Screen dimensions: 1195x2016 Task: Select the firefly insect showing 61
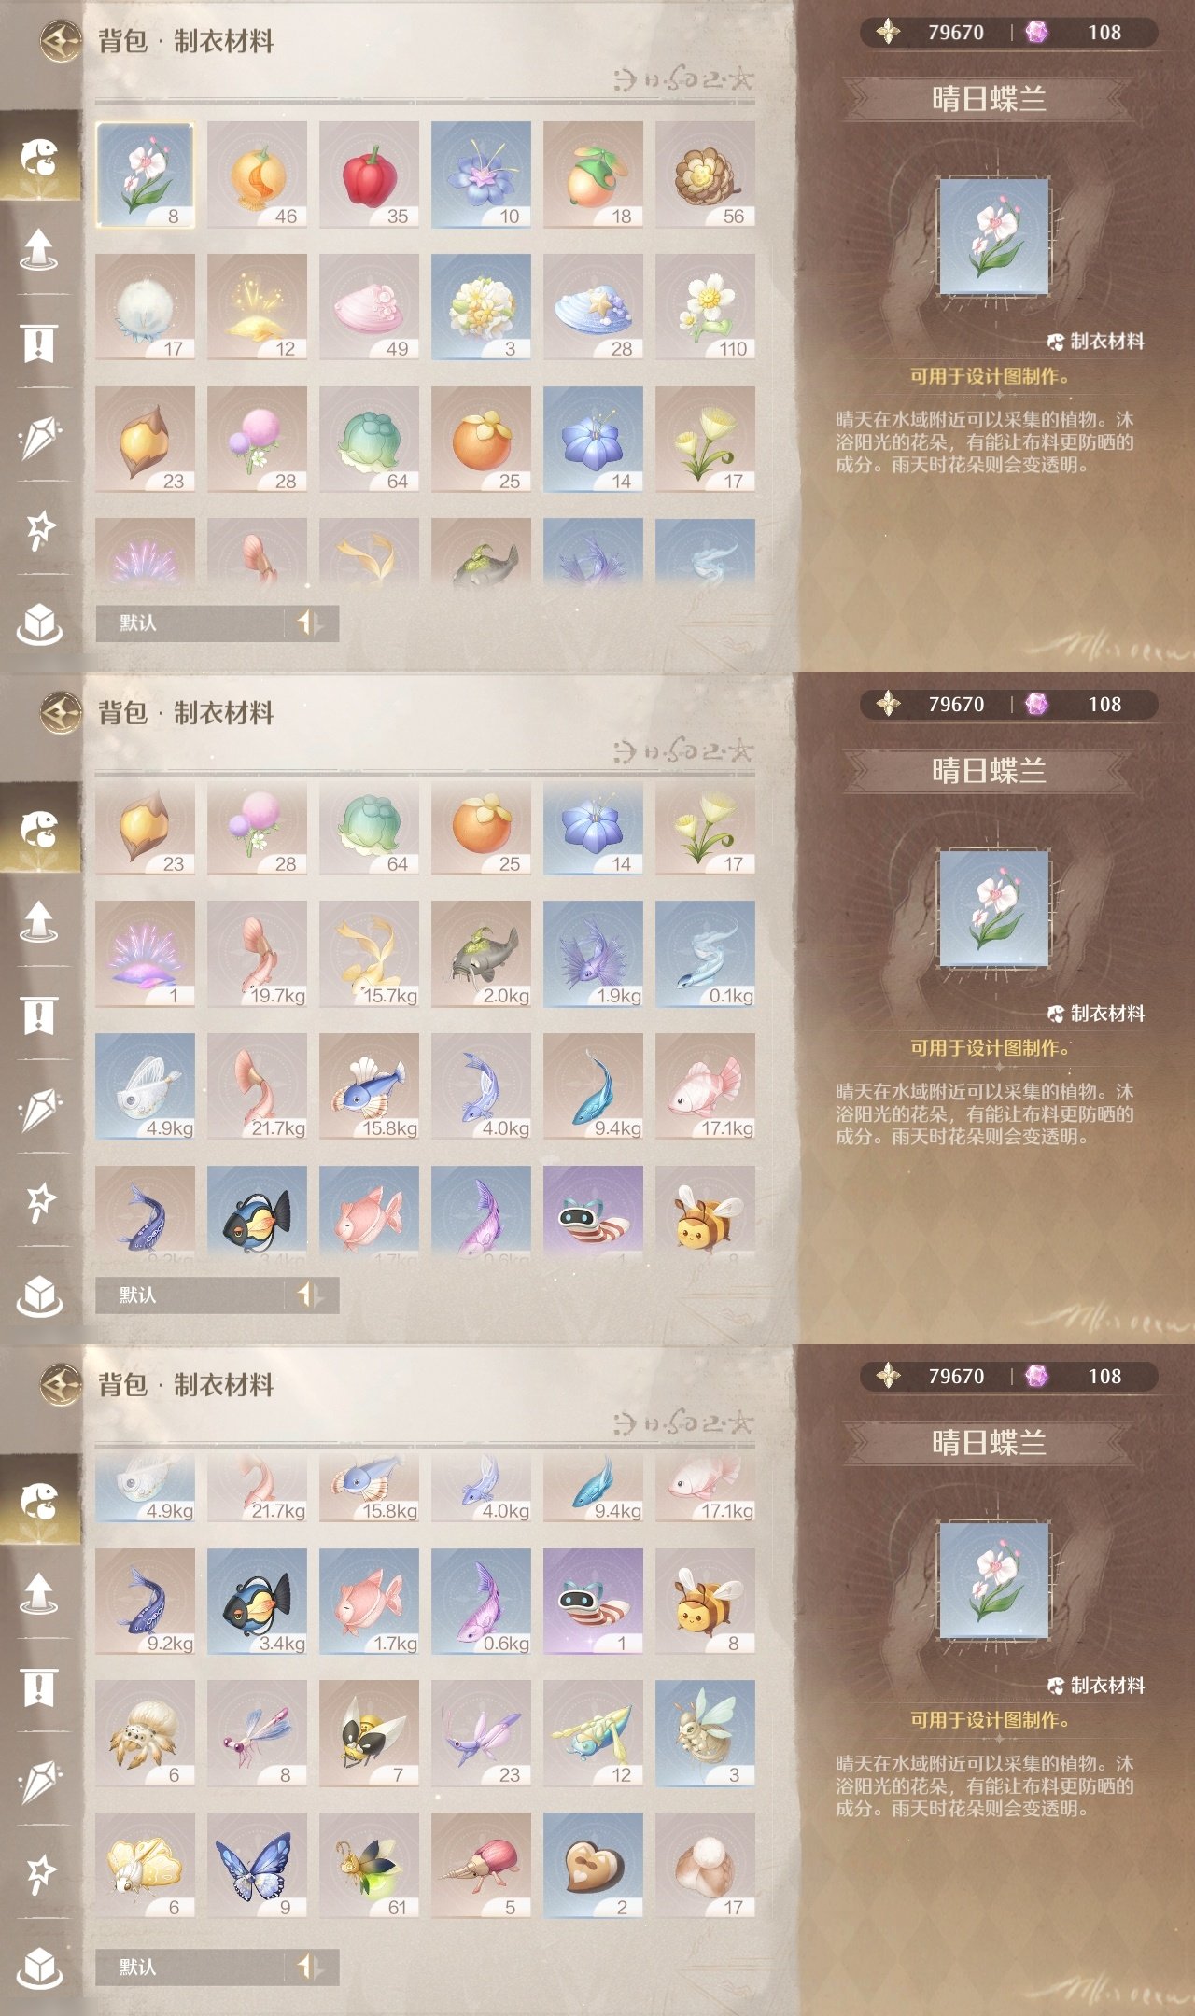point(369,1866)
